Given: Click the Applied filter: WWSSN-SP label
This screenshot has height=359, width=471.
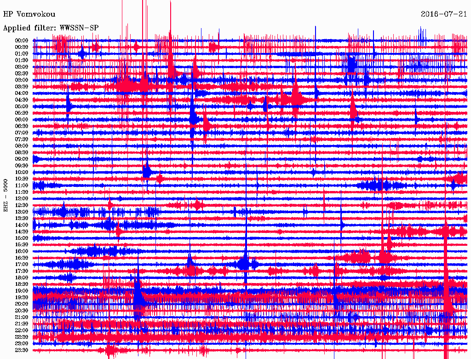Looking at the screenshot, I should [51, 28].
